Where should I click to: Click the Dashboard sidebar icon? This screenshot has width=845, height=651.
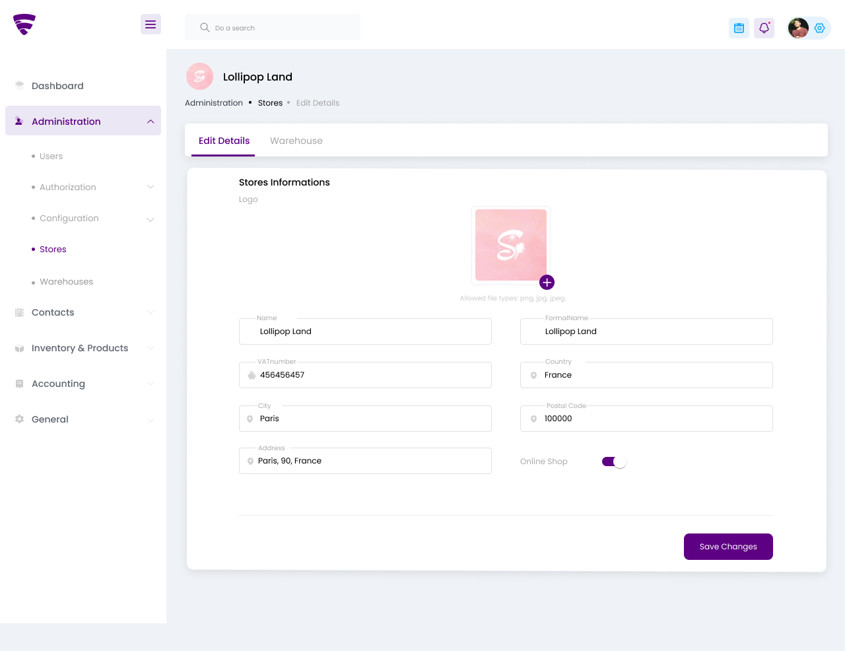[x=19, y=86]
